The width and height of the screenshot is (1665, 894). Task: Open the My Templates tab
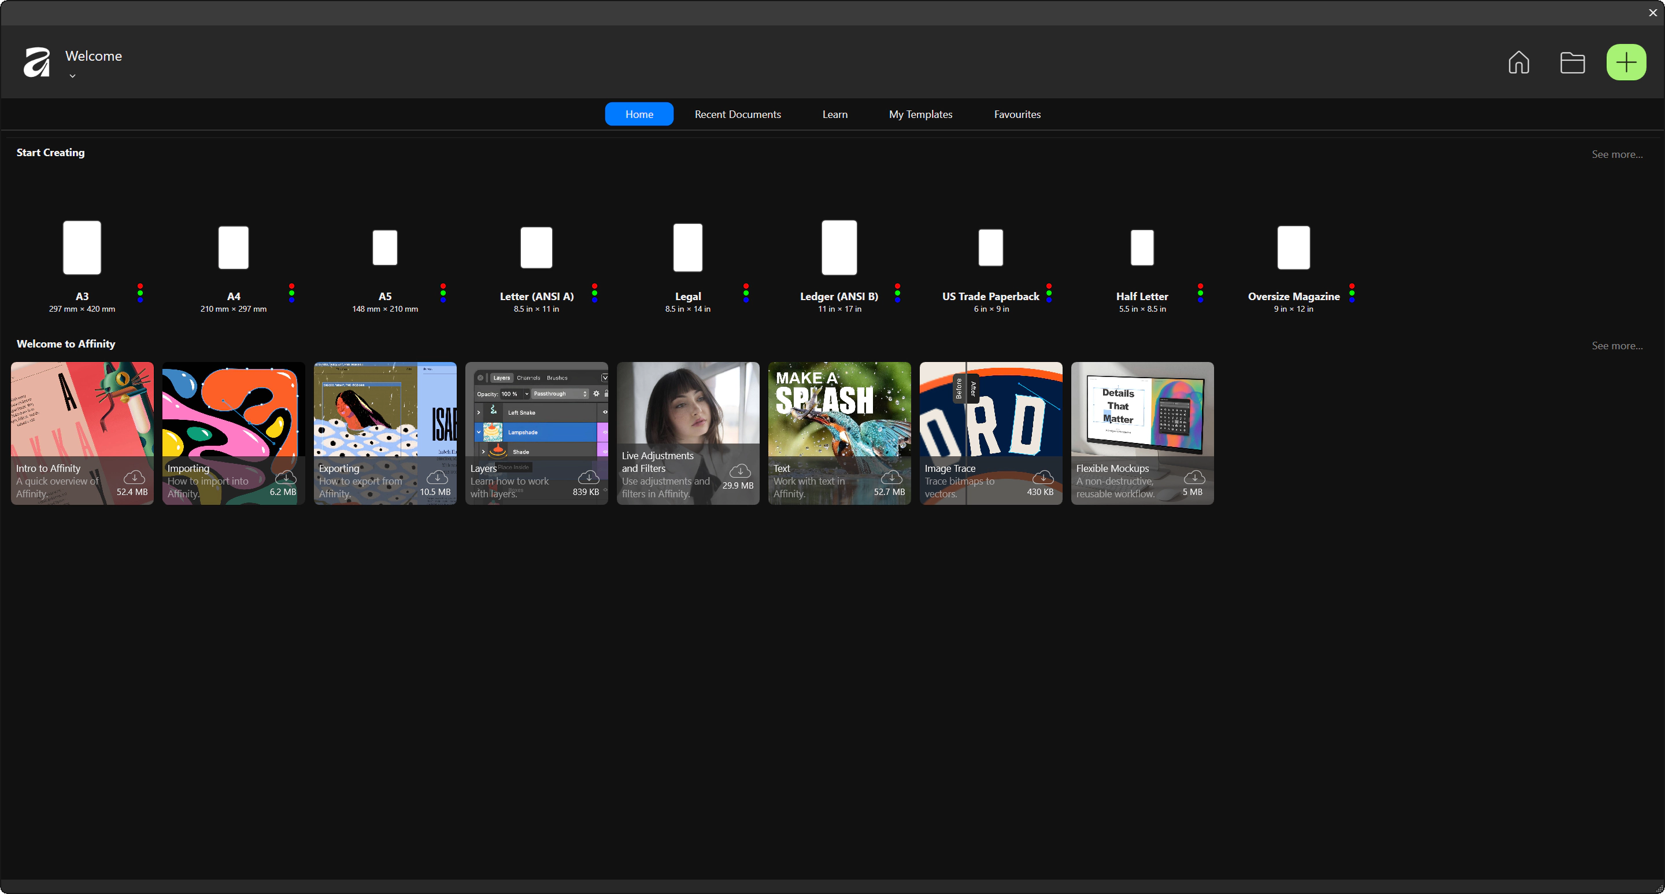click(x=920, y=114)
